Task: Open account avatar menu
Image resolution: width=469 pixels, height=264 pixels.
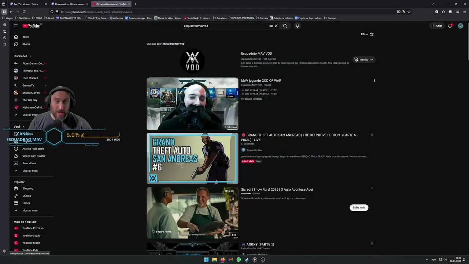Action: click(461, 26)
